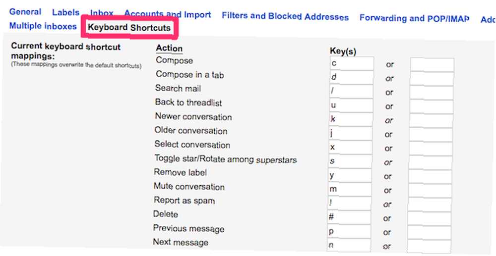496x256 pixels.
Task: Edit the Back to threadlist key field
Action: (351, 105)
